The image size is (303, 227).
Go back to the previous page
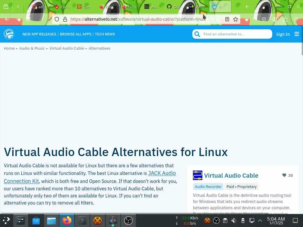pyautogui.click(x=7, y=19)
